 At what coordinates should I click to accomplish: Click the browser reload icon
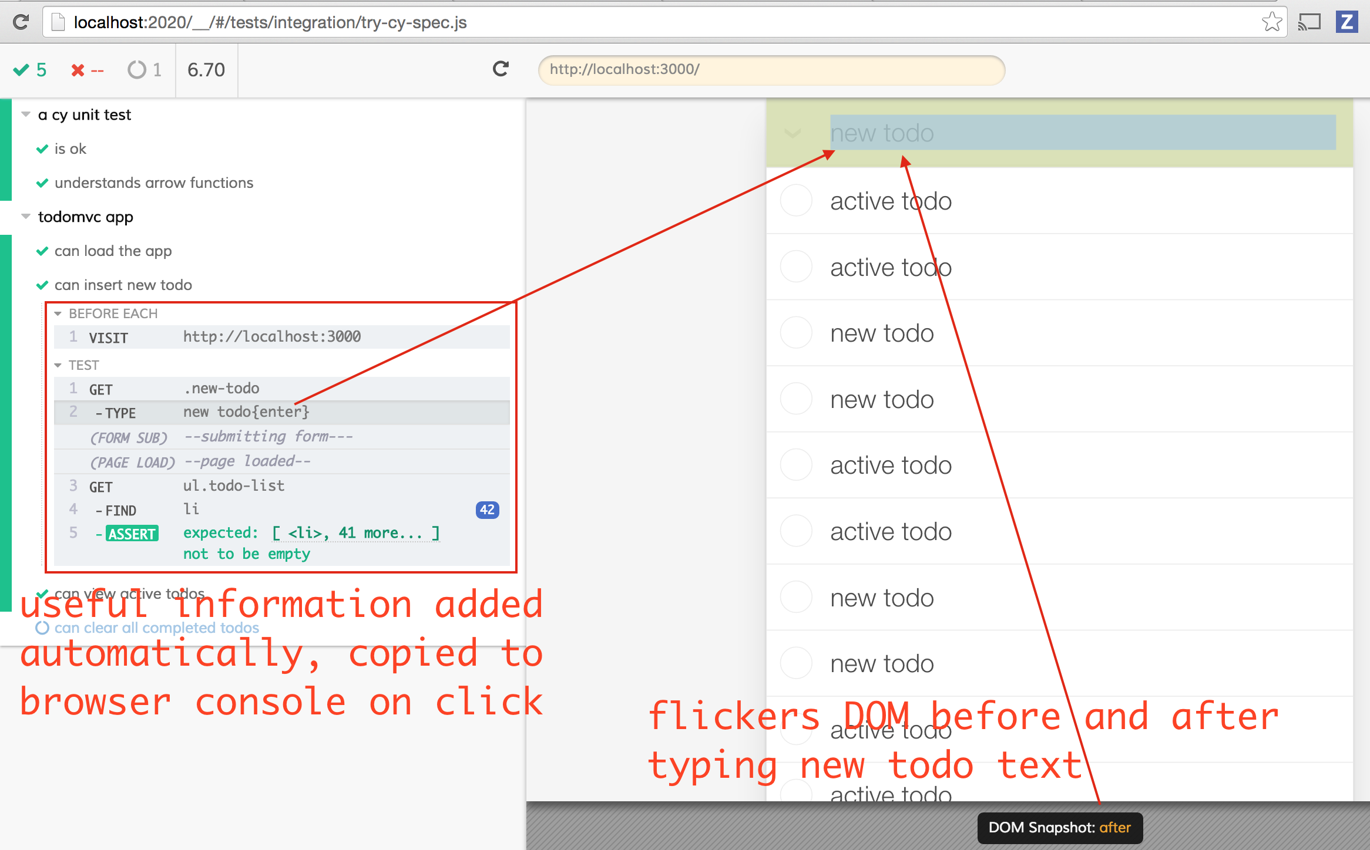[21, 22]
